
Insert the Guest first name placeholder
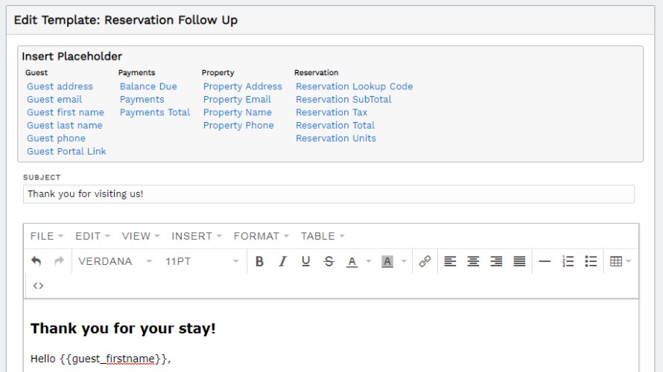click(x=66, y=112)
